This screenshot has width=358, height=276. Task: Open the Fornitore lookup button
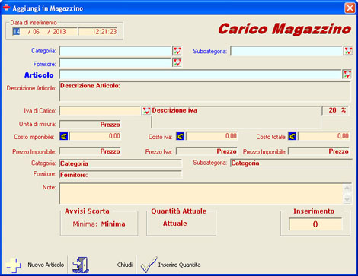pos(177,62)
